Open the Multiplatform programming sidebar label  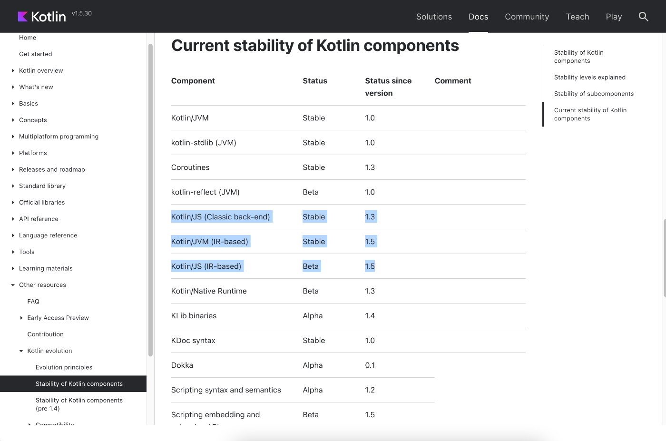point(59,137)
